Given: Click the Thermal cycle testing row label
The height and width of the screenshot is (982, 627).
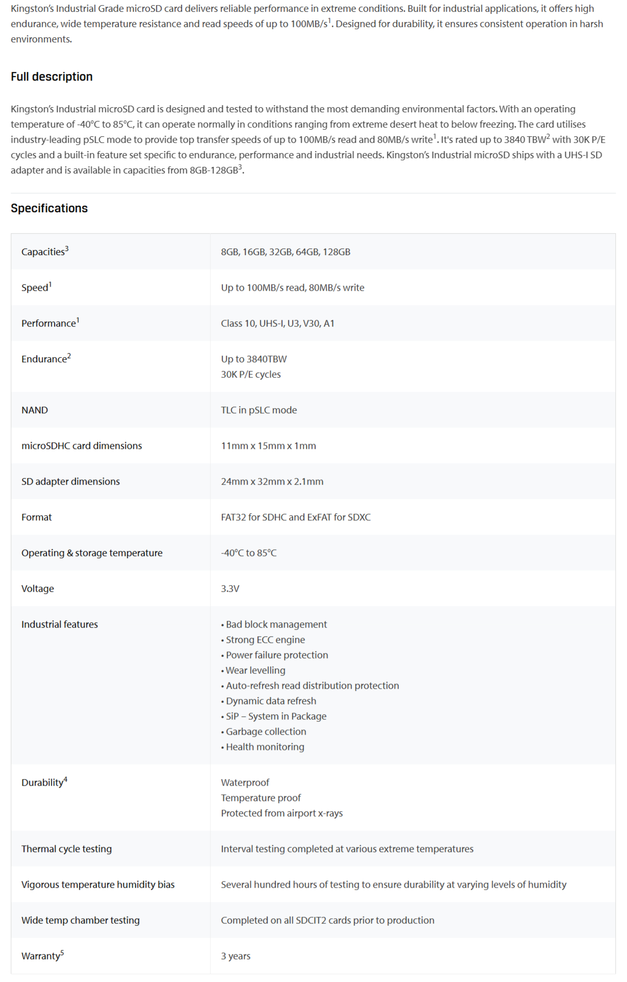Looking at the screenshot, I should (x=66, y=849).
